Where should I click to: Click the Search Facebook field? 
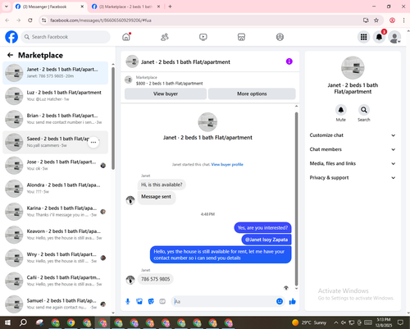click(66, 37)
